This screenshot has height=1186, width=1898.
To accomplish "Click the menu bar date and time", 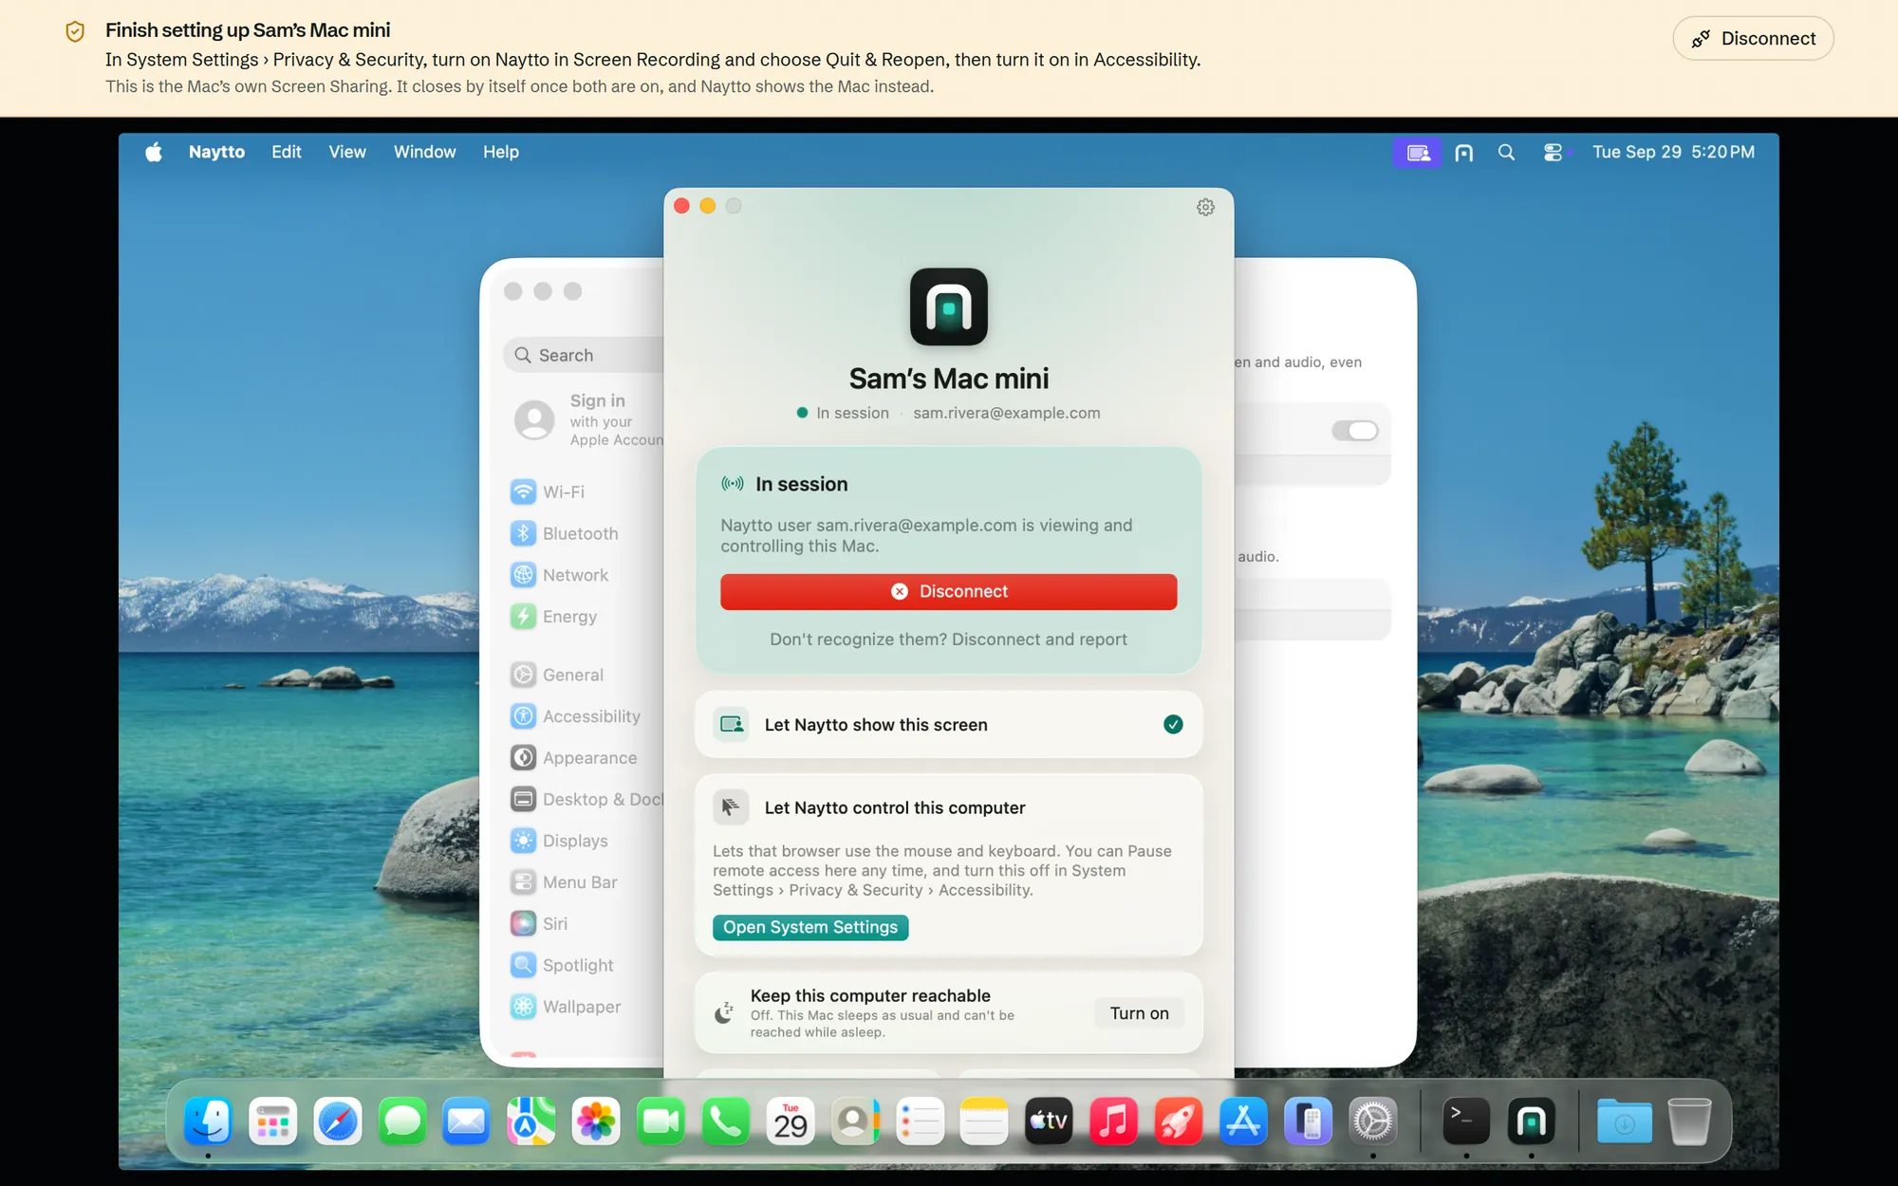I will point(1673,152).
